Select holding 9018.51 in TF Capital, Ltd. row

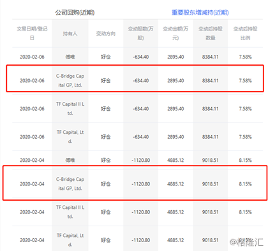tap(211, 240)
